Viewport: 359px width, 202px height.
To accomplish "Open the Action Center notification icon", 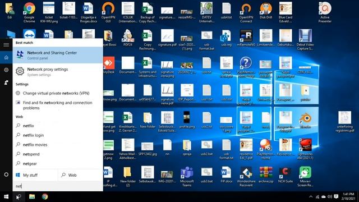I will click(336, 197).
